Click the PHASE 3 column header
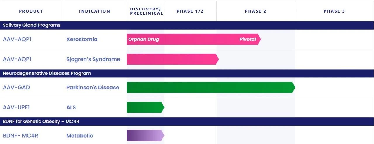This screenshot has width=374, height=144. [334, 11]
